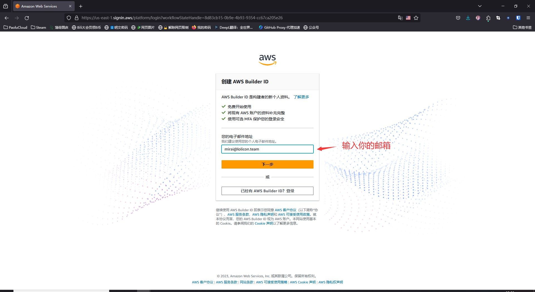Viewport: 535px width, 292px height.
Task: Minimize the Firefox window
Action: 503,6
